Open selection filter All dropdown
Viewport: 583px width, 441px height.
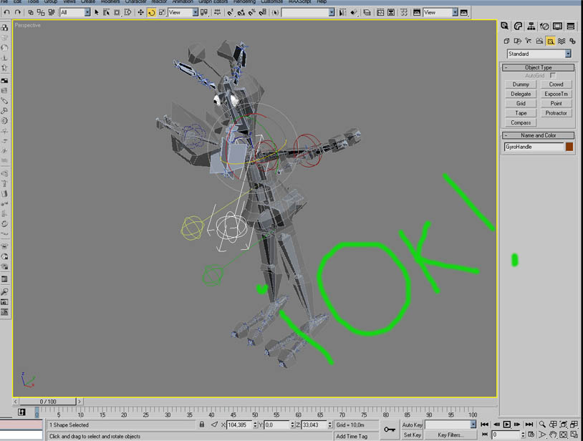[x=87, y=12]
